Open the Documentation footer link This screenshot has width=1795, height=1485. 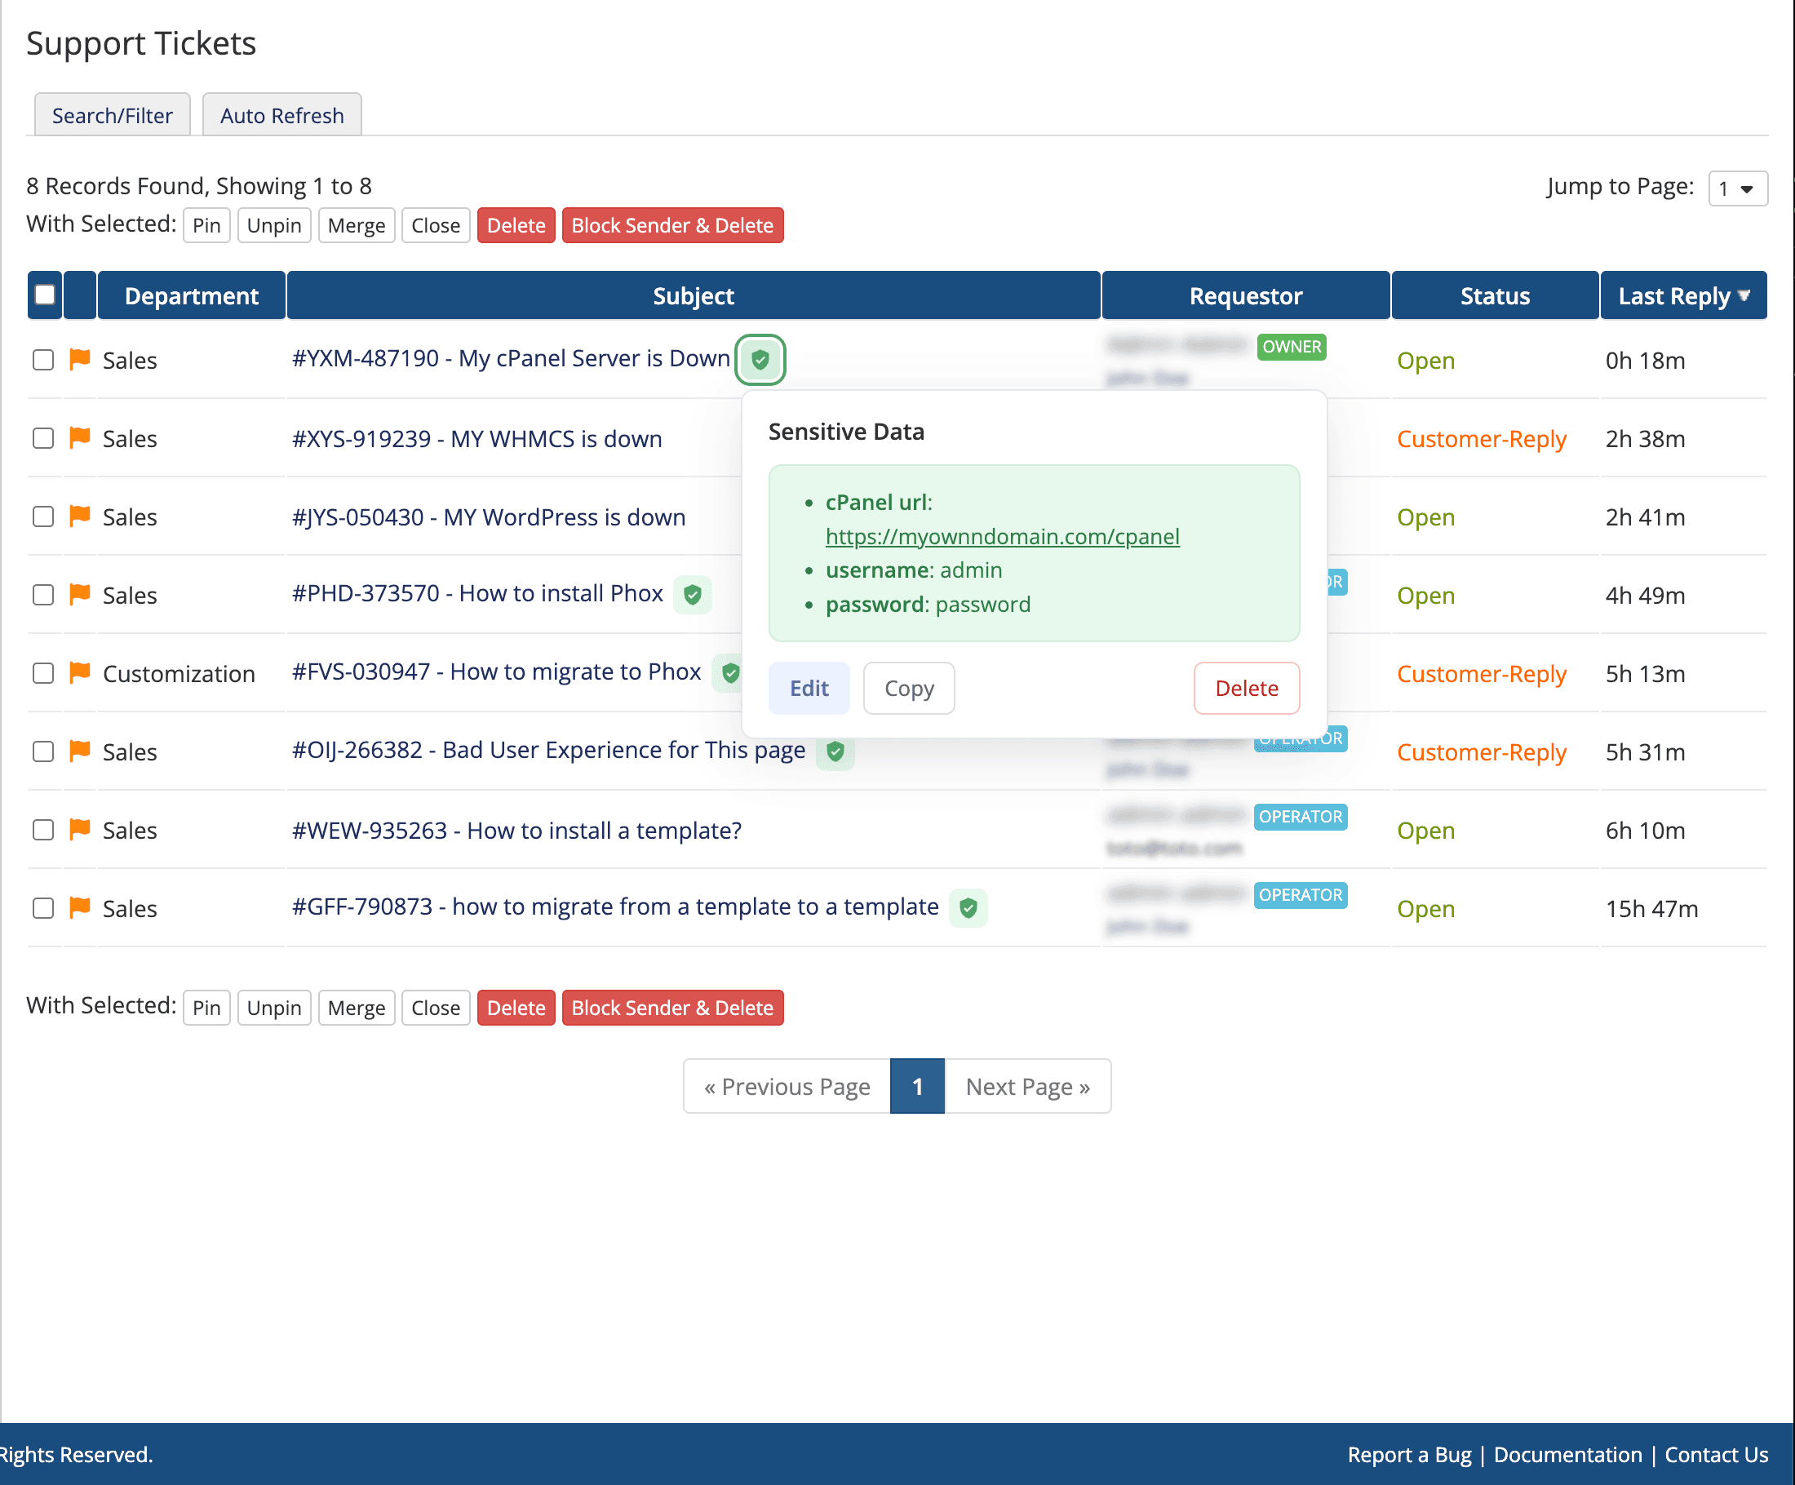point(1567,1454)
